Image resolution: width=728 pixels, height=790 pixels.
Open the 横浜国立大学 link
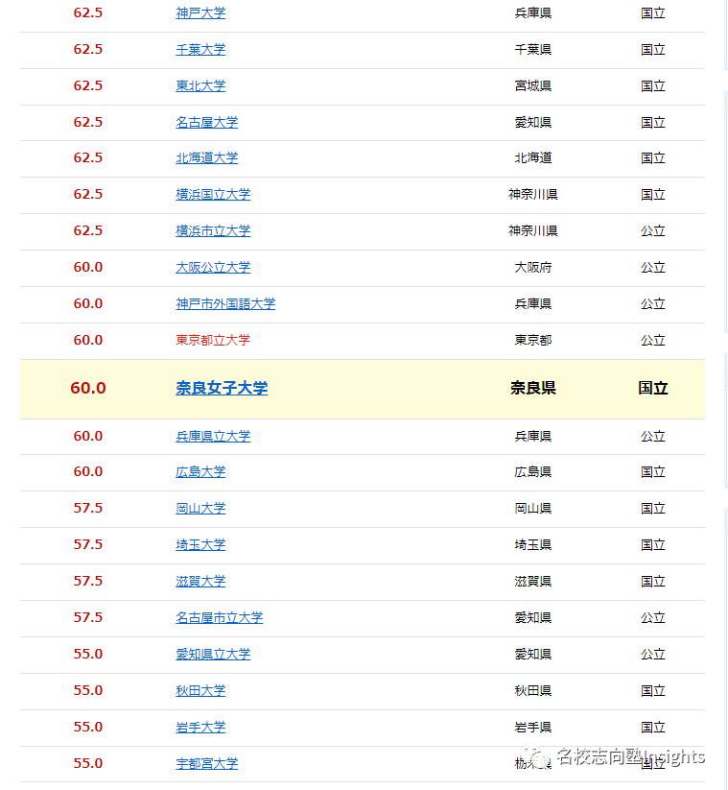pos(213,195)
